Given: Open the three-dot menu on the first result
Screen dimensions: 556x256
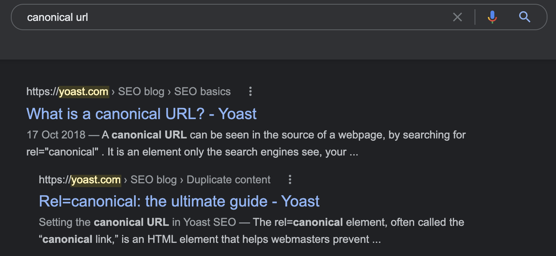Looking at the screenshot, I should pos(250,92).
